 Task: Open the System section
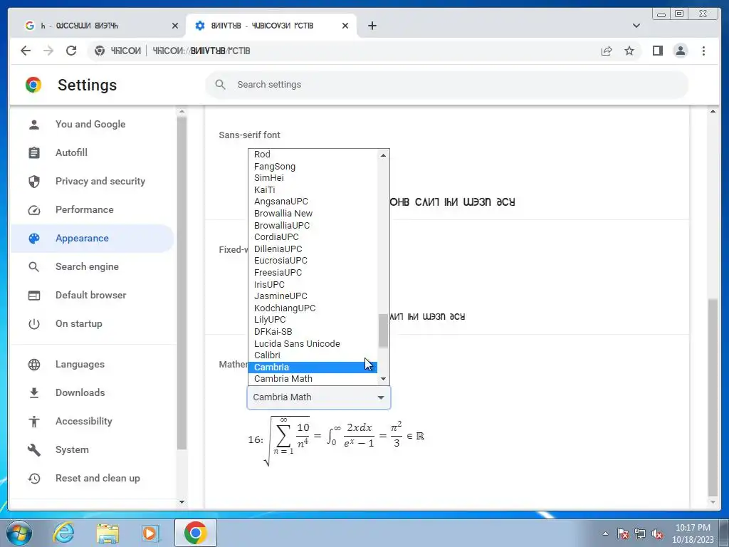[x=92, y=450]
